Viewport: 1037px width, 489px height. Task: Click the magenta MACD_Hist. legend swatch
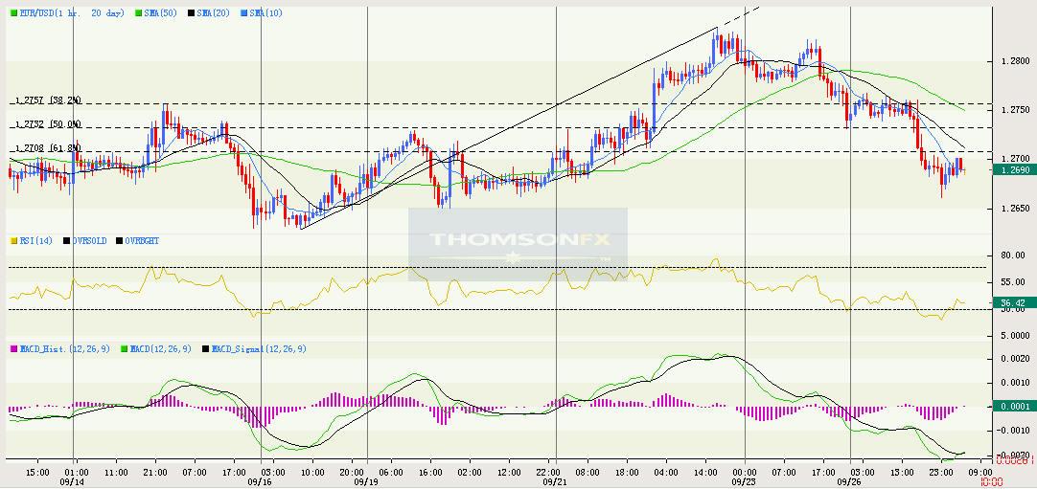(12, 348)
